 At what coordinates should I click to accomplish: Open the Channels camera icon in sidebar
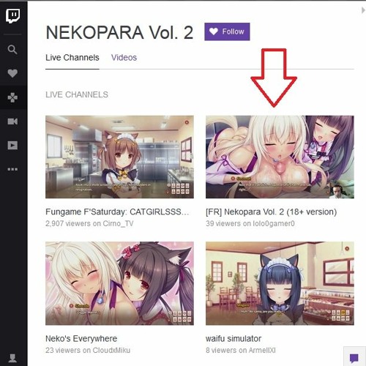pyautogui.click(x=12, y=122)
